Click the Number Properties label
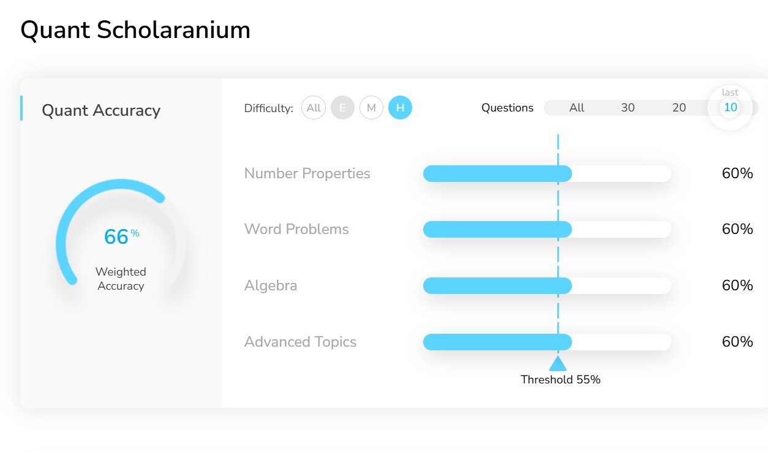The height and width of the screenshot is (452, 768). point(307,173)
